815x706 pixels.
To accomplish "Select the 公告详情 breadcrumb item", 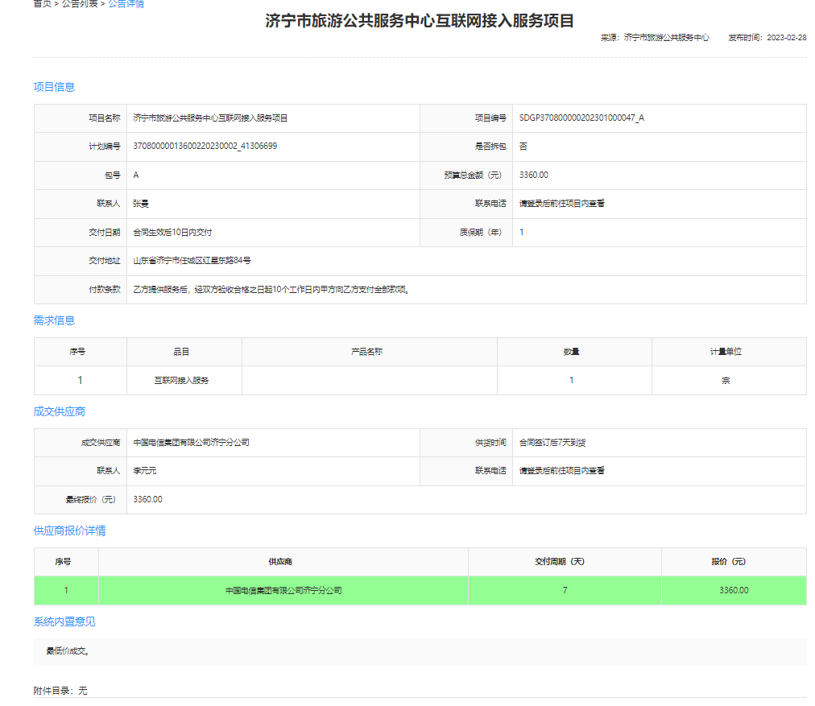I will [x=126, y=4].
